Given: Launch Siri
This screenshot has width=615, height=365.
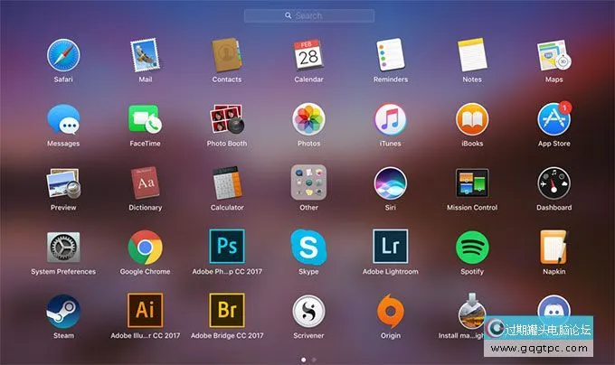Looking at the screenshot, I should pyautogui.click(x=390, y=182).
